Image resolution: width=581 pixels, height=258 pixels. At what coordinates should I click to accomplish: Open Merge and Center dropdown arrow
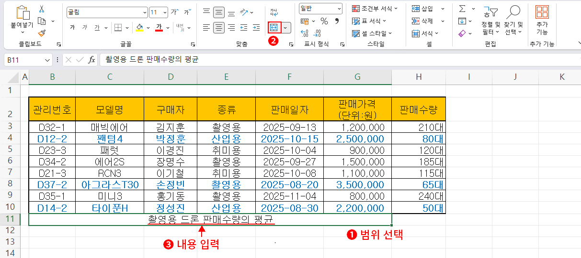(286, 27)
